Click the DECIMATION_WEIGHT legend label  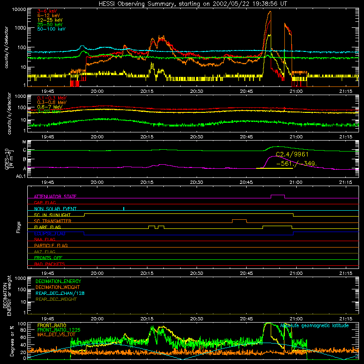pyautogui.click(x=58, y=288)
